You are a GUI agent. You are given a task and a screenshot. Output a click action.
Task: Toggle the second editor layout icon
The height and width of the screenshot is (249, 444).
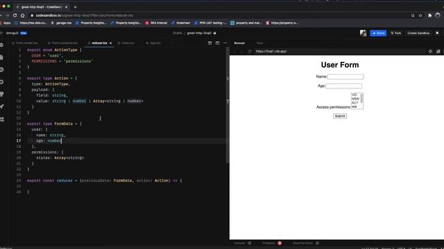tap(217, 43)
